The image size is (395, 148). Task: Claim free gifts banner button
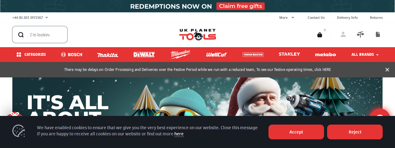pos(240,6)
